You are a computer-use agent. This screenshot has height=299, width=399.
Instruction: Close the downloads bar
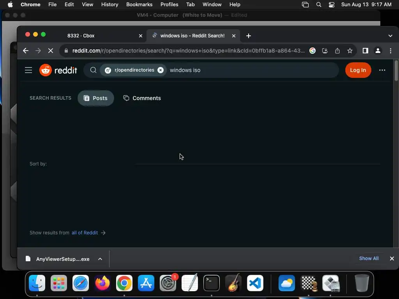point(392,259)
